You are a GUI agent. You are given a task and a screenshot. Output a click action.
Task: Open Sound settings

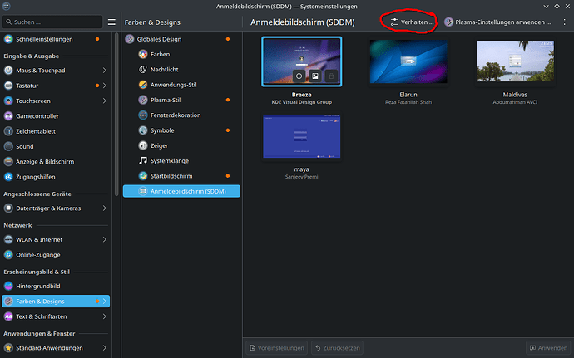point(56,146)
